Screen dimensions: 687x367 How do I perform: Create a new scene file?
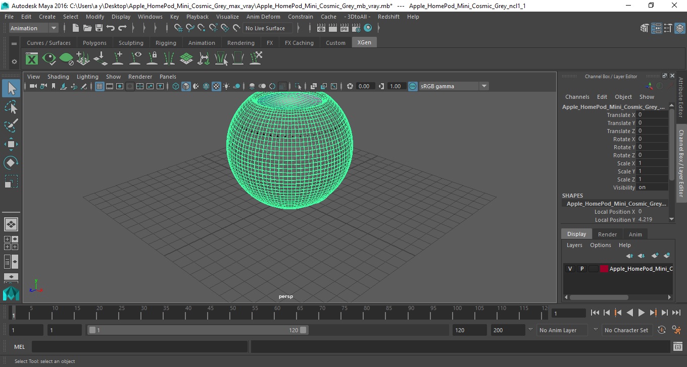(x=76, y=28)
